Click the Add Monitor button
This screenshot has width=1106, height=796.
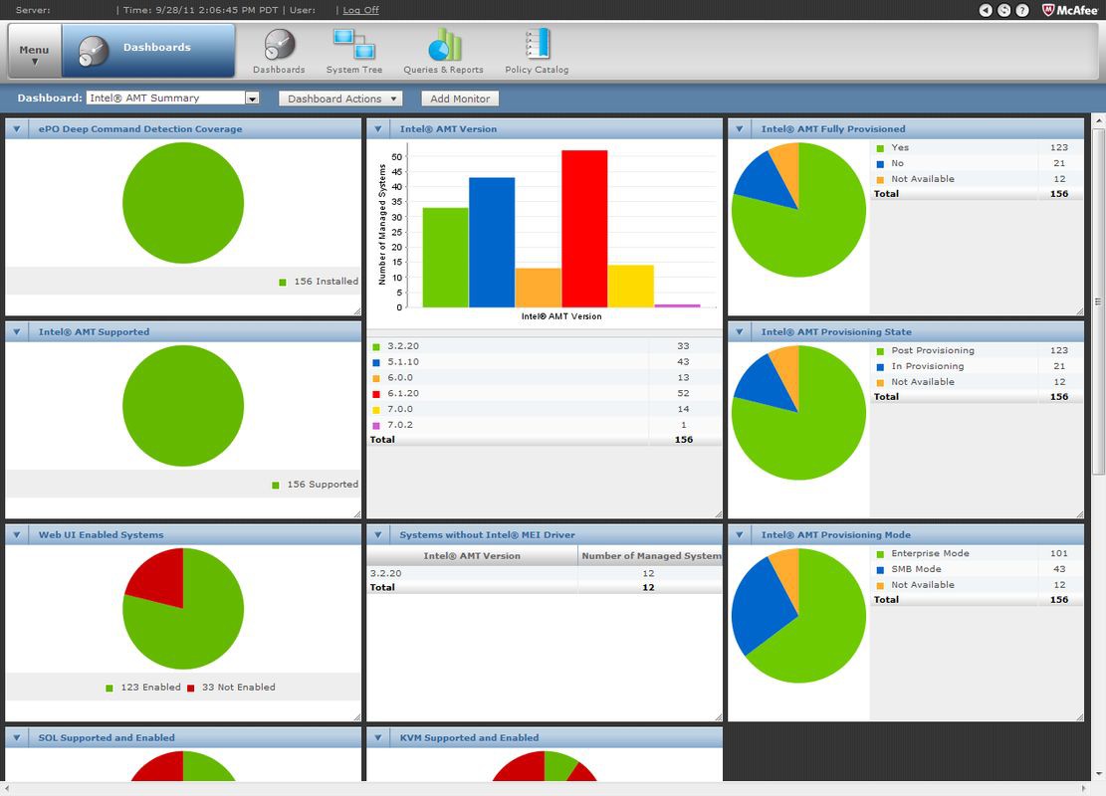coord(458,99)
